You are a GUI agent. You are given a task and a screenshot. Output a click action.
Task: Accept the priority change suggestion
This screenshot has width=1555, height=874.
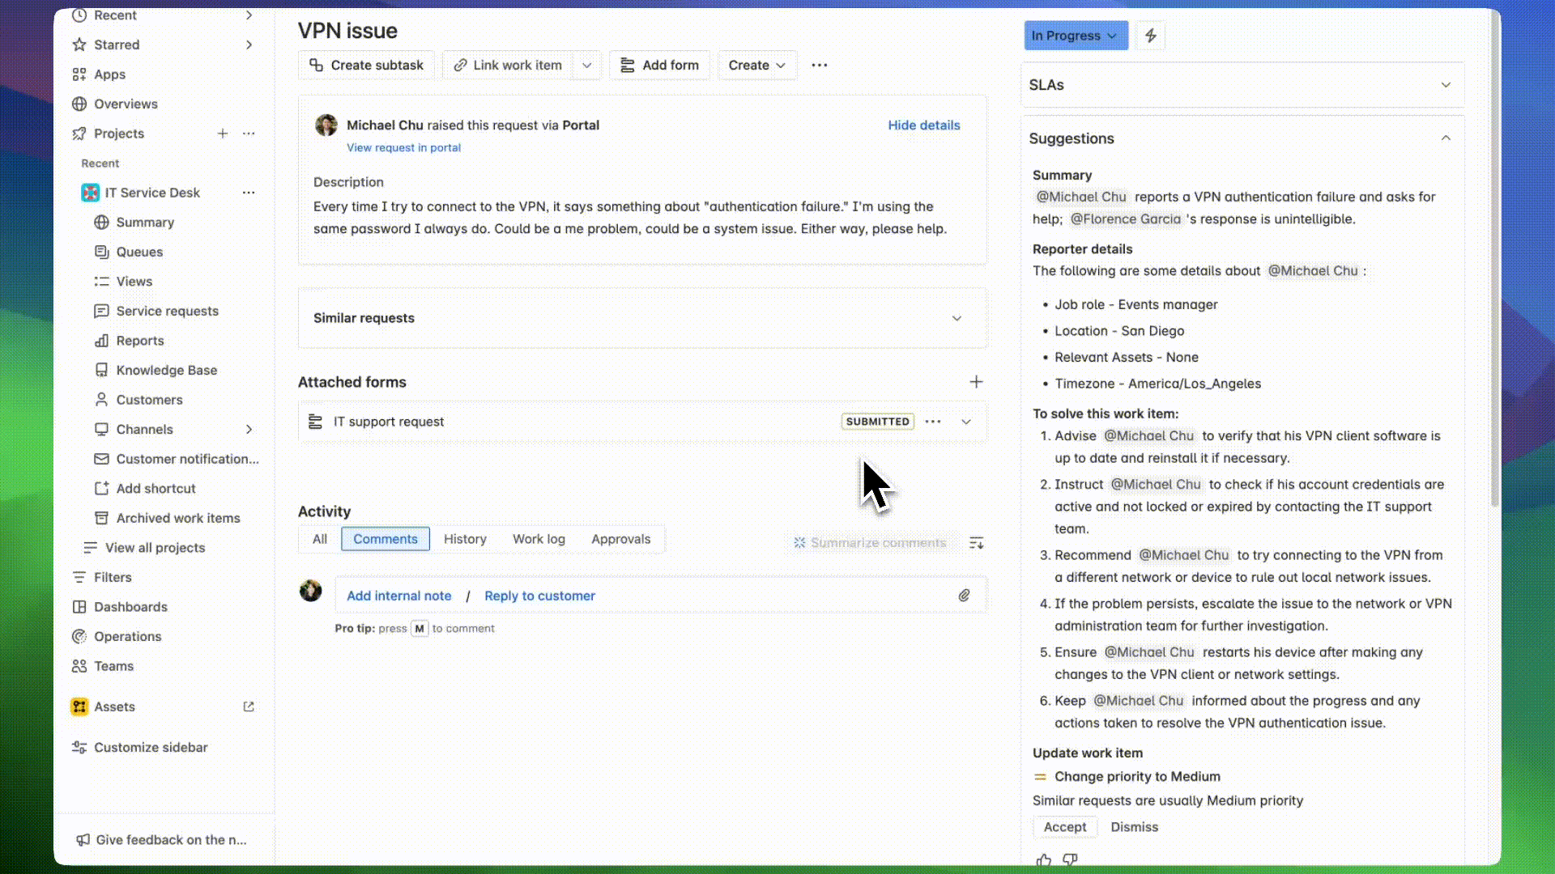(x=1065, y=827)
